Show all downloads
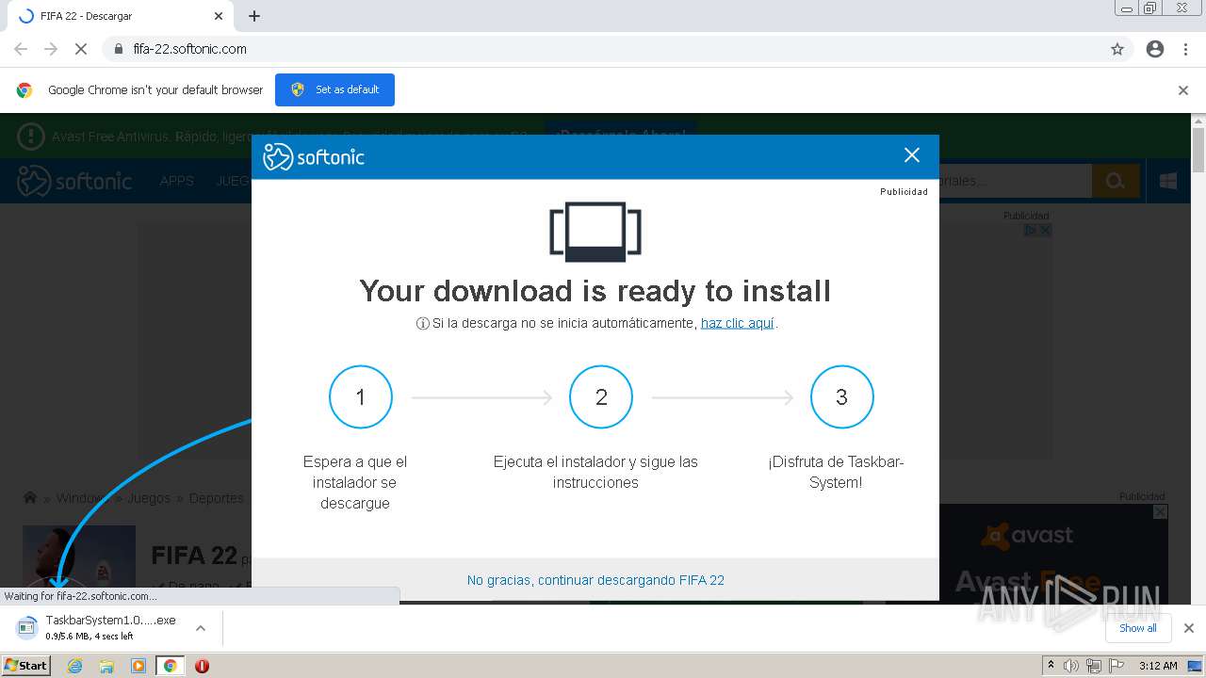 click(x=1137, y=628)
